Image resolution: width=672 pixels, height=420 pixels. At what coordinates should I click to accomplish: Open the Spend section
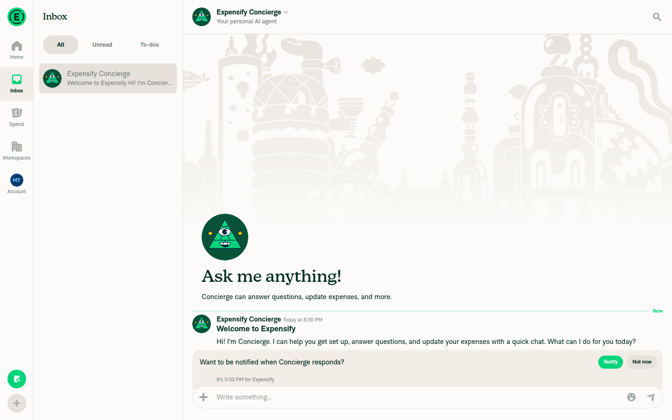point(17,117)
